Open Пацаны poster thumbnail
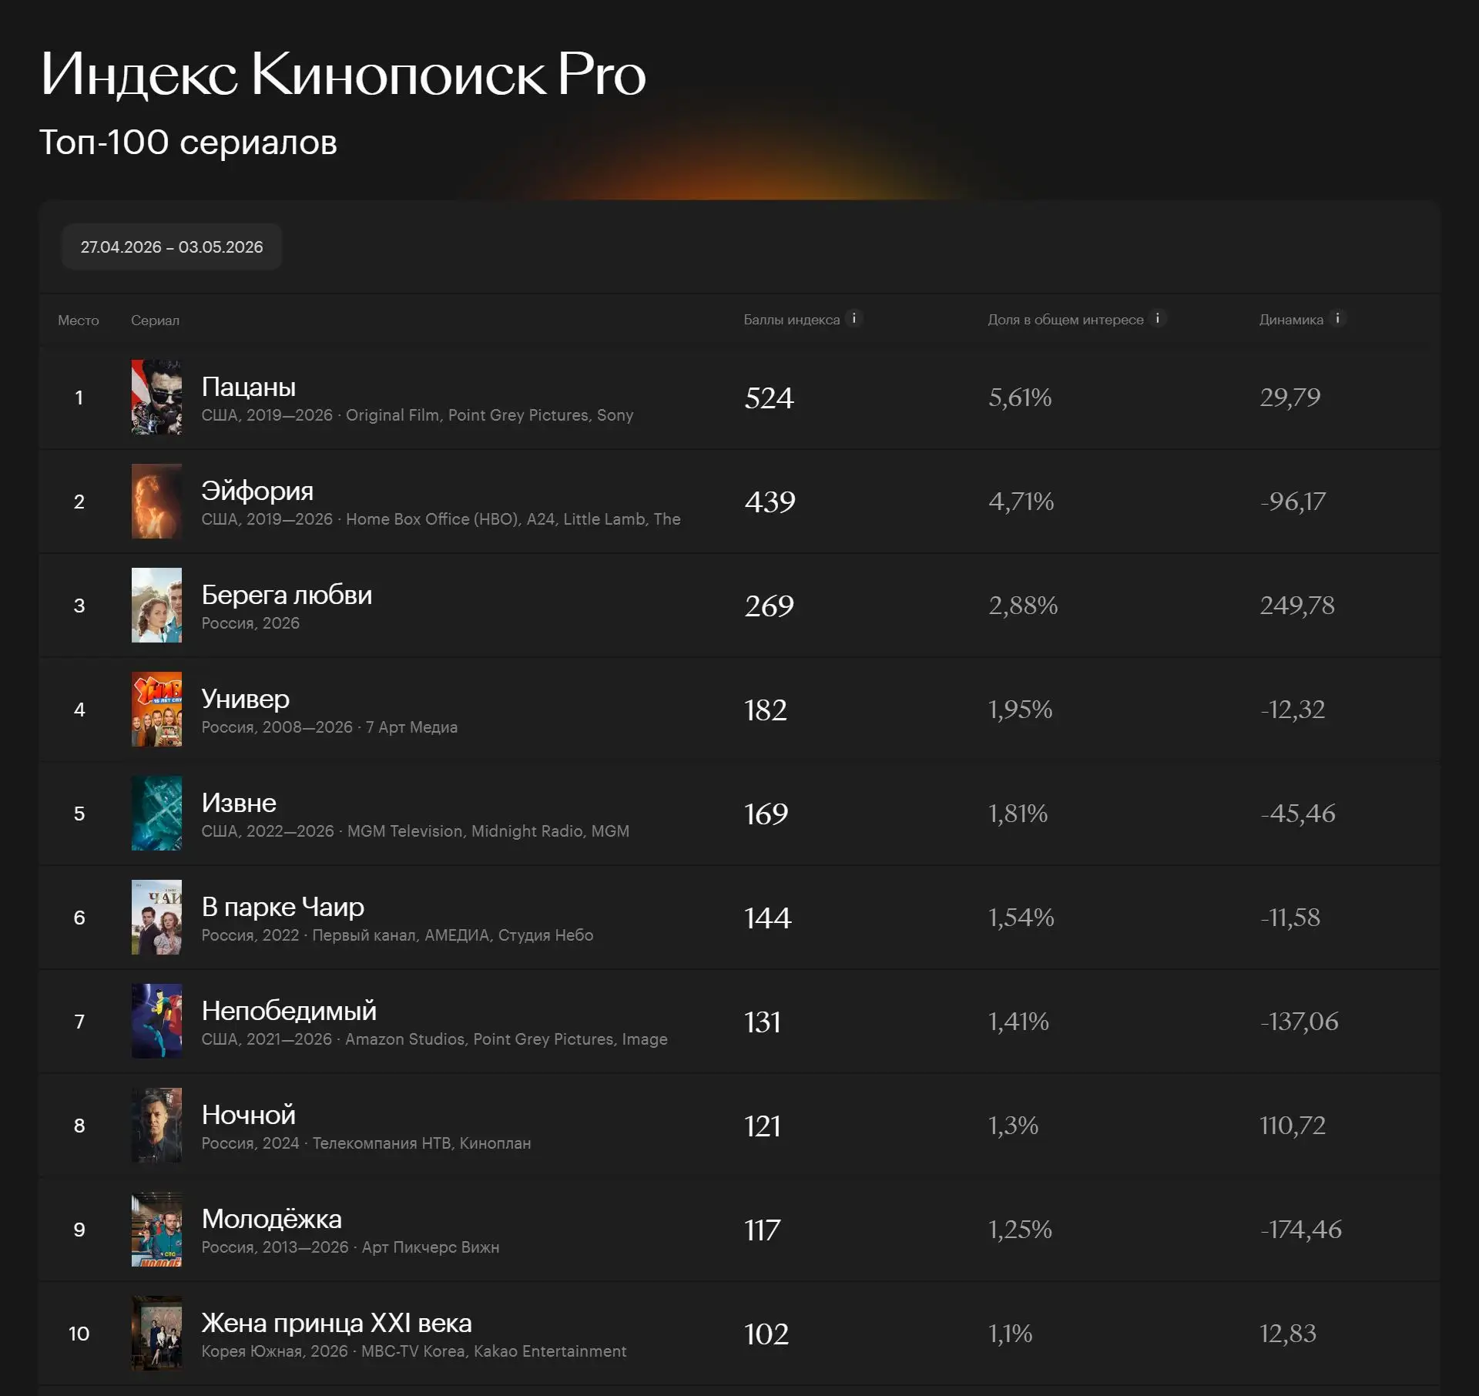The height and width of the screenshot is (1396, 1479). pos(156,397)
